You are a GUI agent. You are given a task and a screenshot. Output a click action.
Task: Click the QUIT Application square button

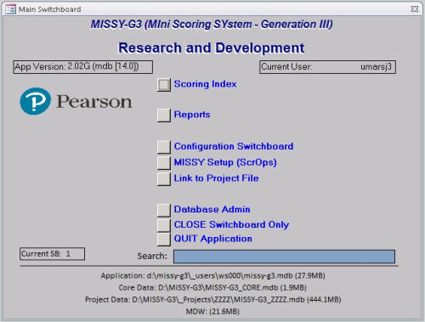164,240
